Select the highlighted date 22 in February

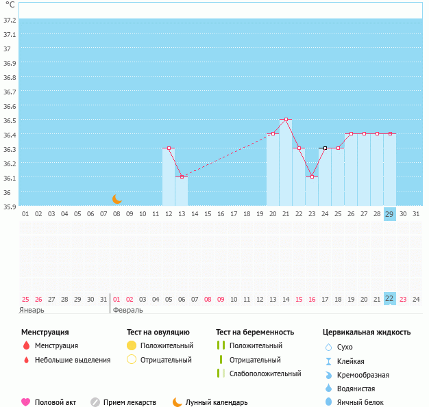[x=390, y=298]
